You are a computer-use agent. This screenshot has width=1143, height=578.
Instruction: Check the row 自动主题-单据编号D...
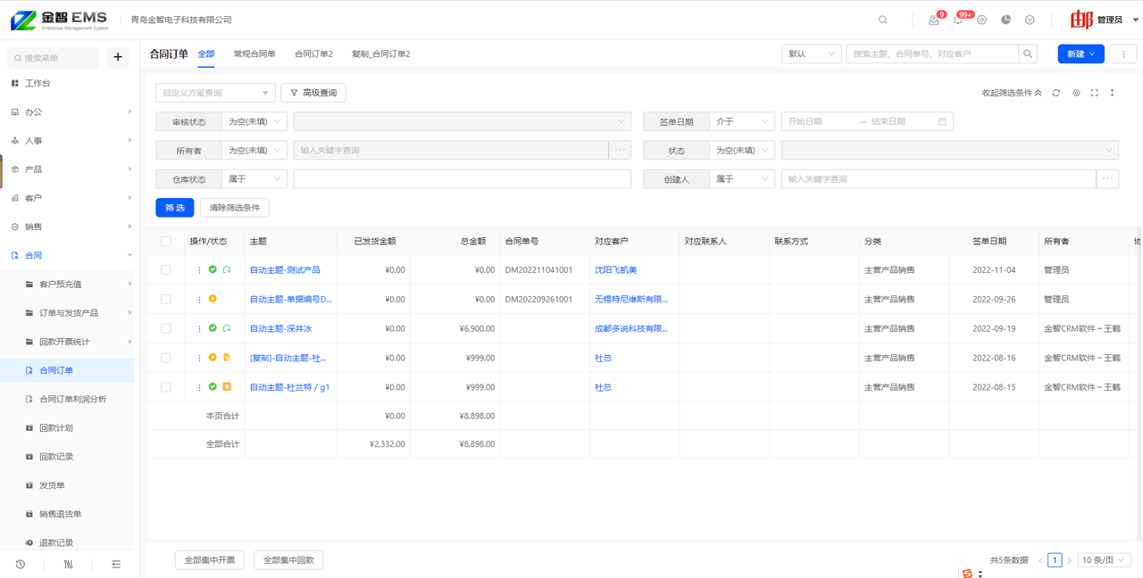[166, 299]
